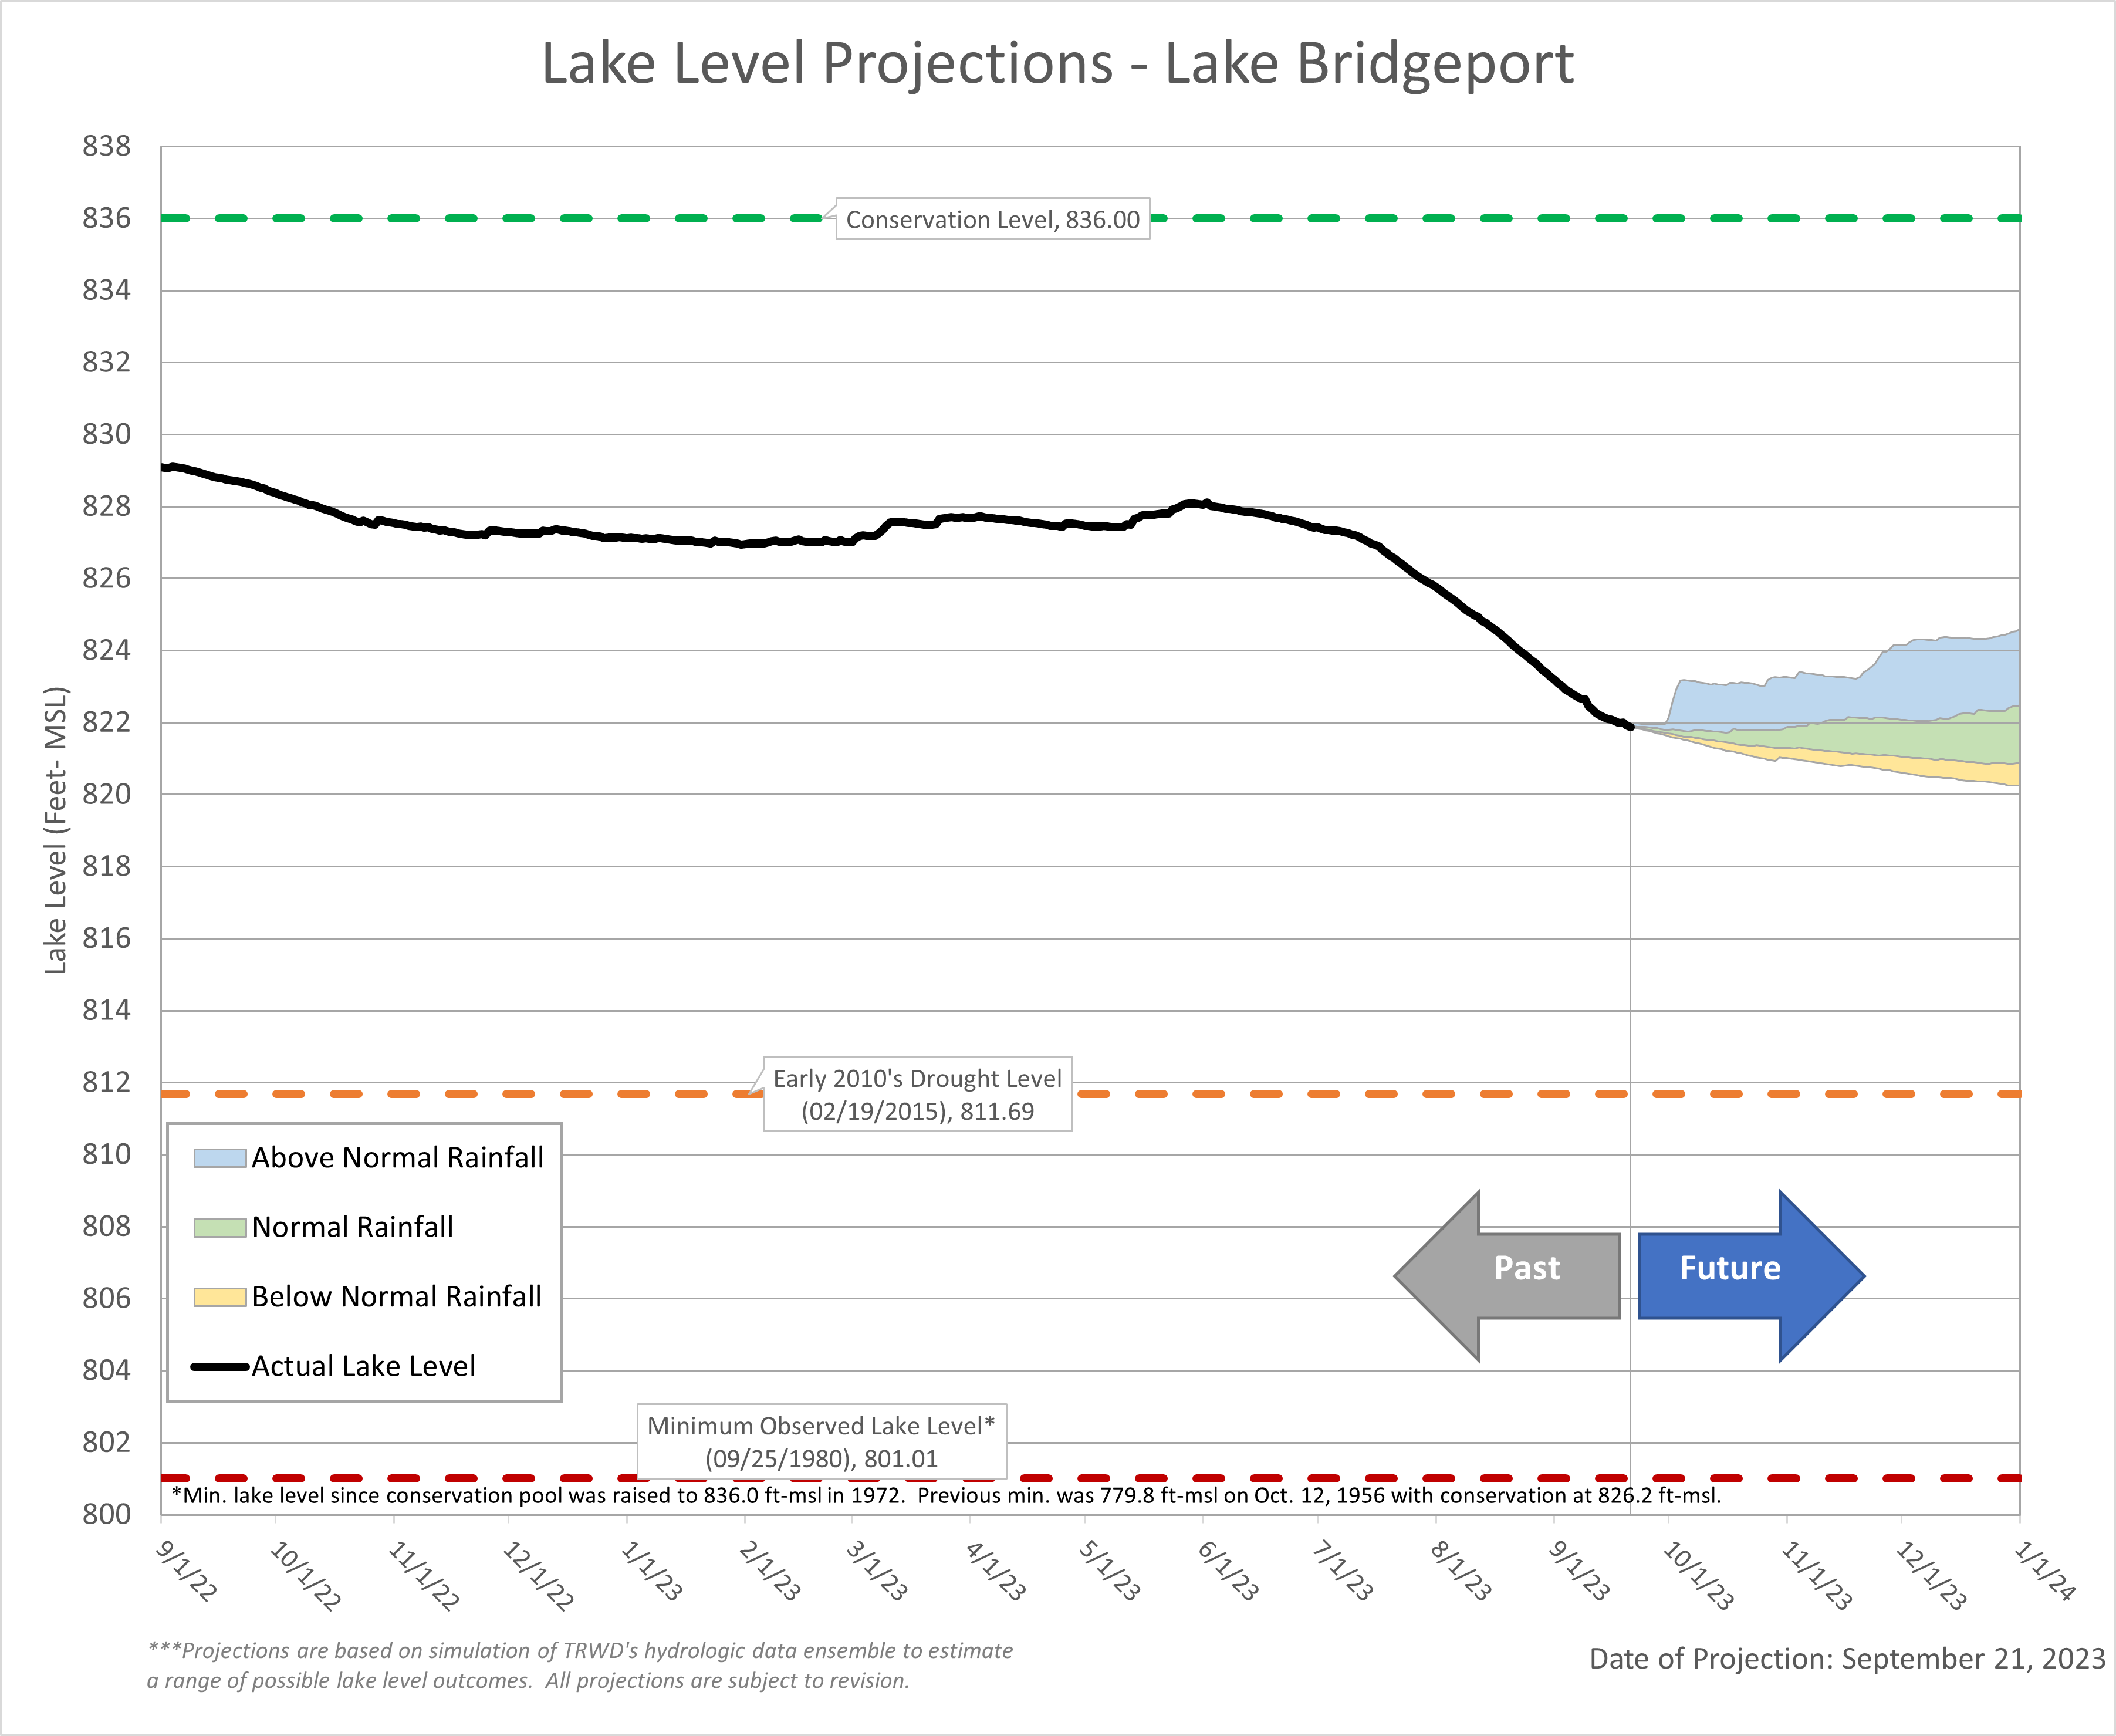Select the Normal Rainfall green legend swatch
The height and width of the screenshot is (1736, 2116).
coord(220,1227)
